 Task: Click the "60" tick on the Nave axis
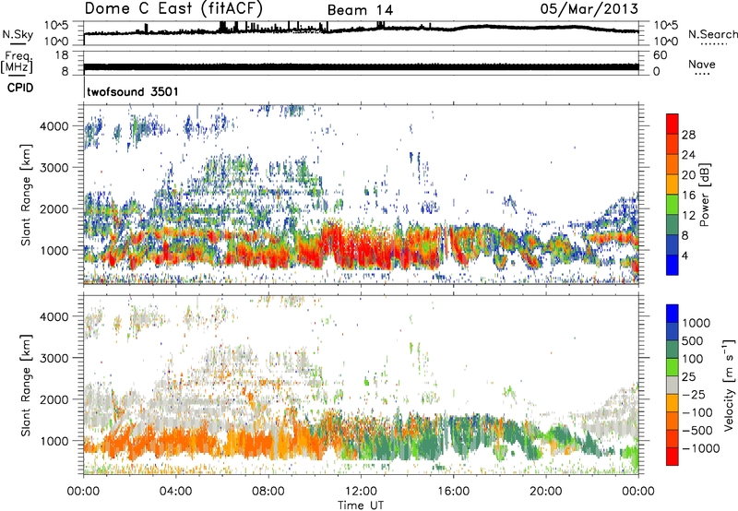(661, 55)
